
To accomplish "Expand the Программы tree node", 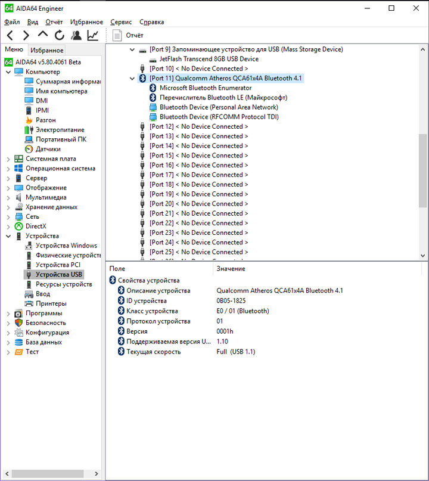I will click(8, 314).
